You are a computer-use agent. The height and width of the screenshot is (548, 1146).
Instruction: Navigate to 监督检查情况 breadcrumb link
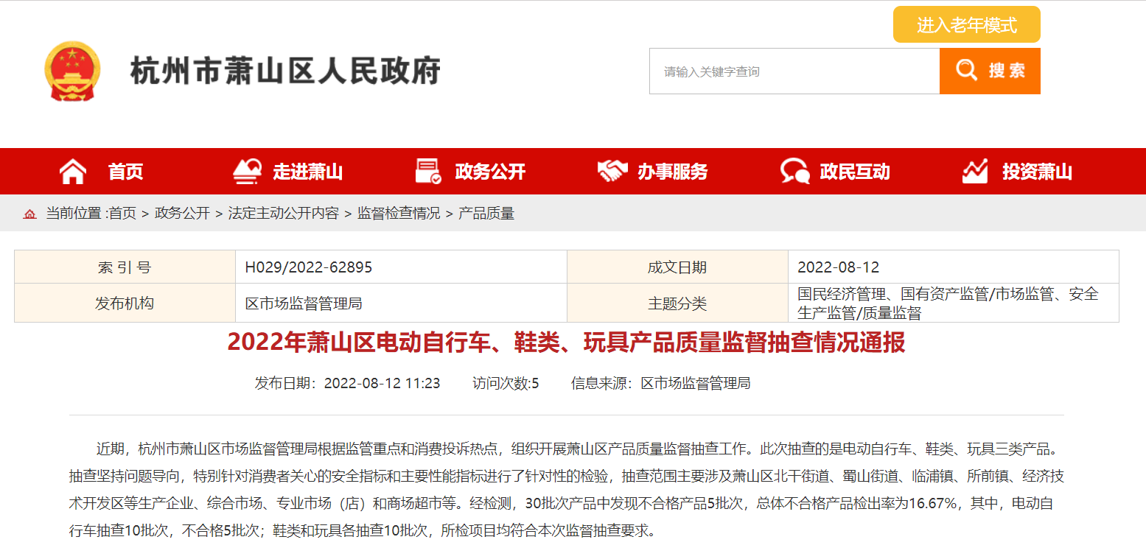[x=399, y=214]
